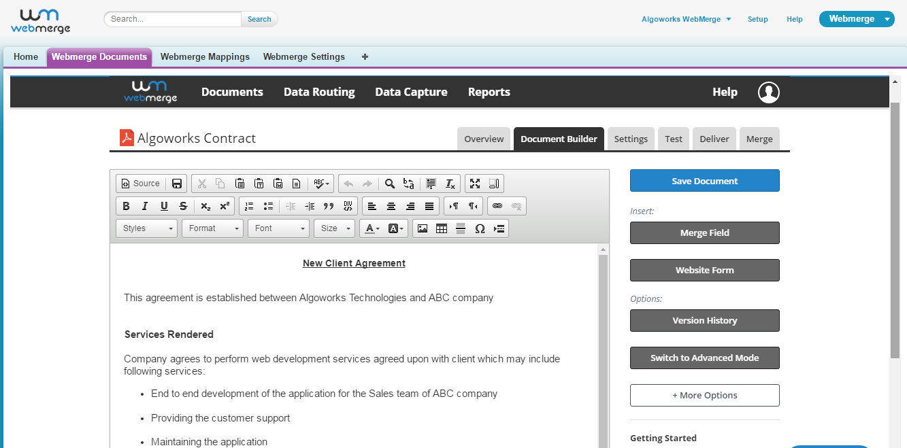Viewport: 907px width, 448px height.
Task: Insert a numbered list
Action: (x=249, y=206)
